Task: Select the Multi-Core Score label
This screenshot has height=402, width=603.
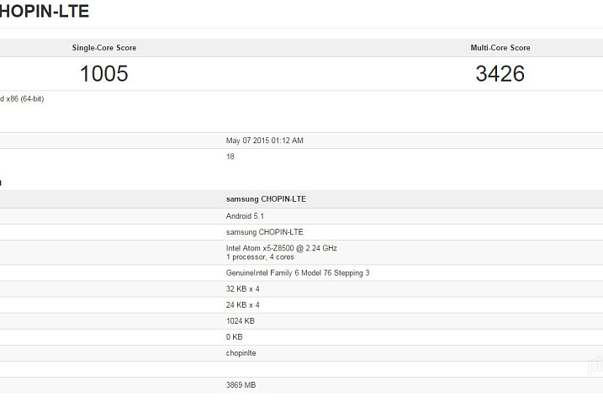Action: pyautogui.click(x=500, y=48)
